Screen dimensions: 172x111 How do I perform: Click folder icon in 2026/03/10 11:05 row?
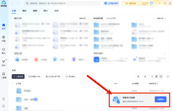click(19, 91)
